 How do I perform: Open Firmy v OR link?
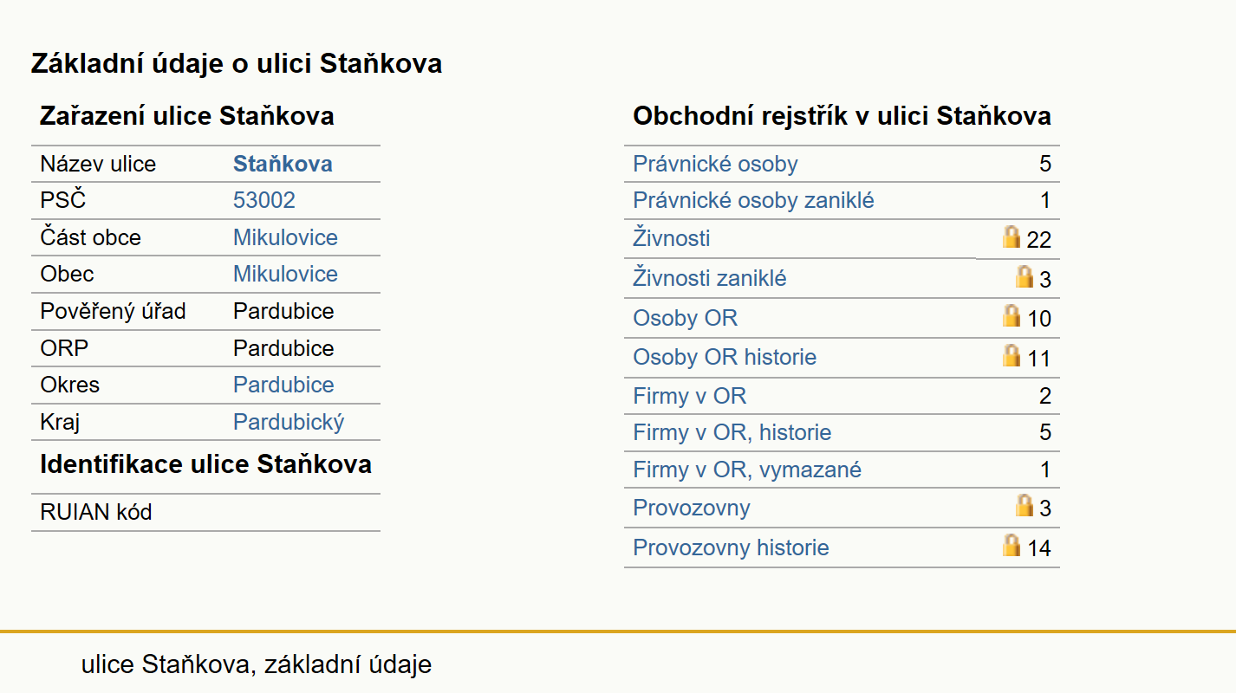[689, 396]
